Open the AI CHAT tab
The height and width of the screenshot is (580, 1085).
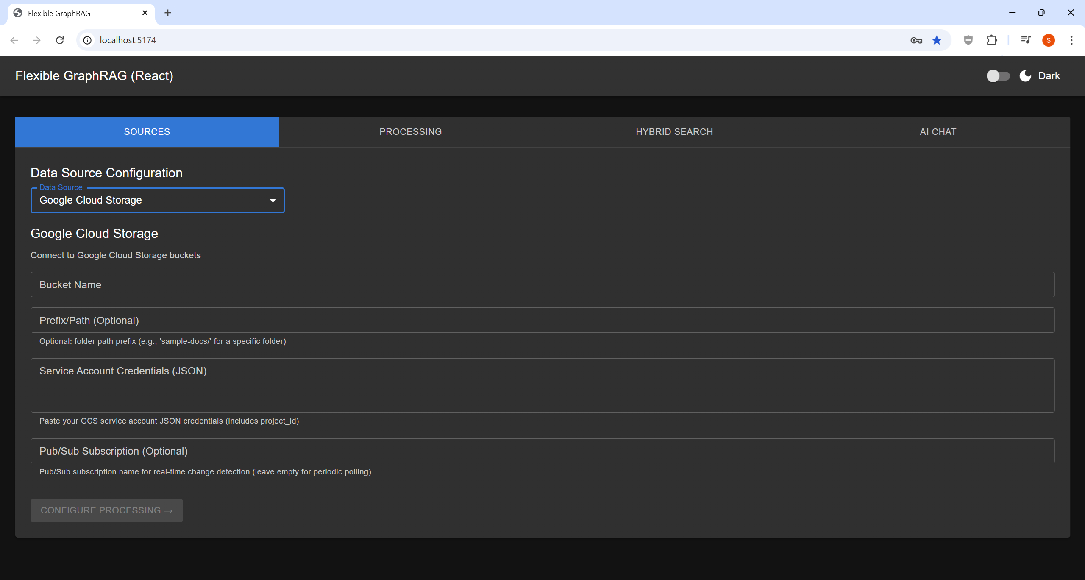(937, 131)
